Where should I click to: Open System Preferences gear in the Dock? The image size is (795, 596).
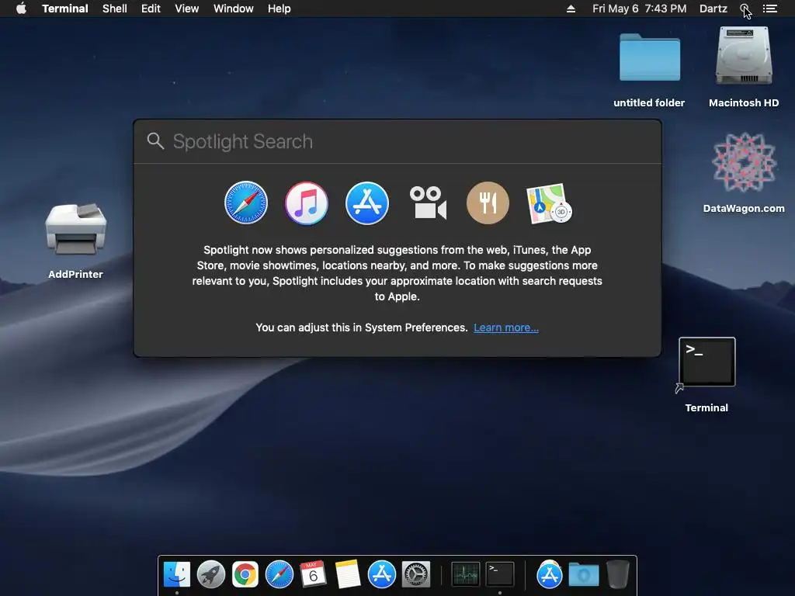(x=416, y=575)
